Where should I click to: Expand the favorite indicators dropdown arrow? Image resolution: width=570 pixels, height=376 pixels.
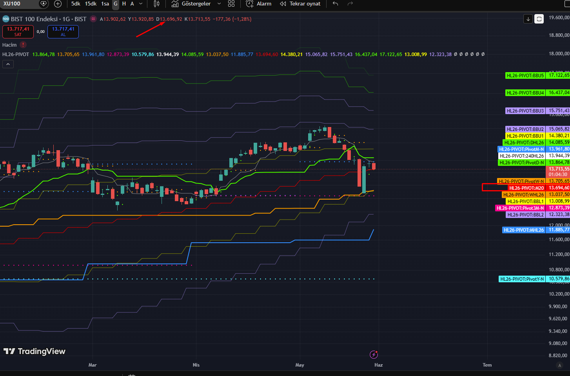pyautogui.click(x=219, y=4)
